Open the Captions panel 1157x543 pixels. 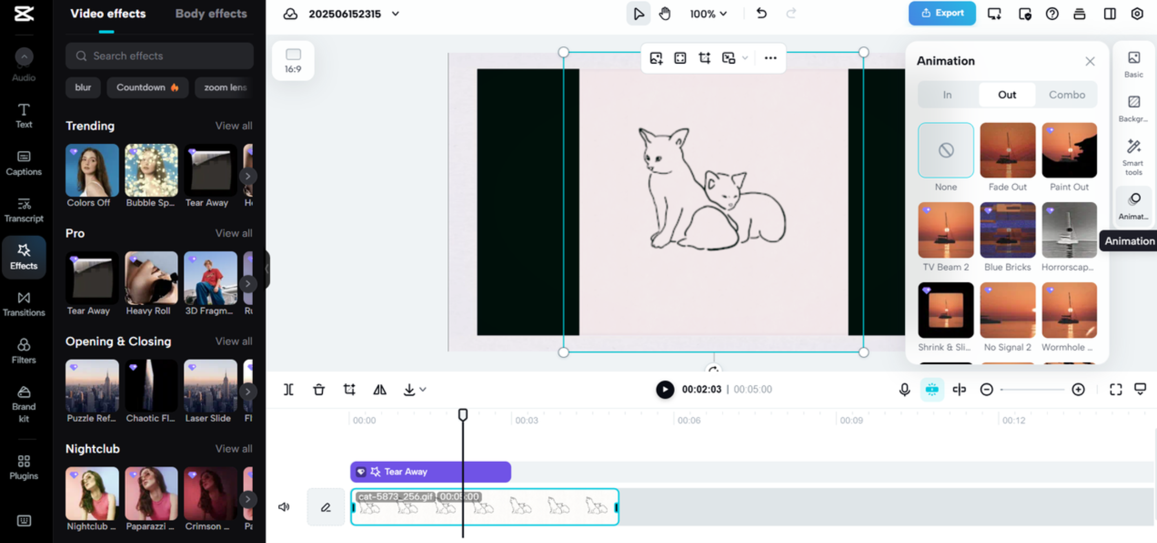24,162
